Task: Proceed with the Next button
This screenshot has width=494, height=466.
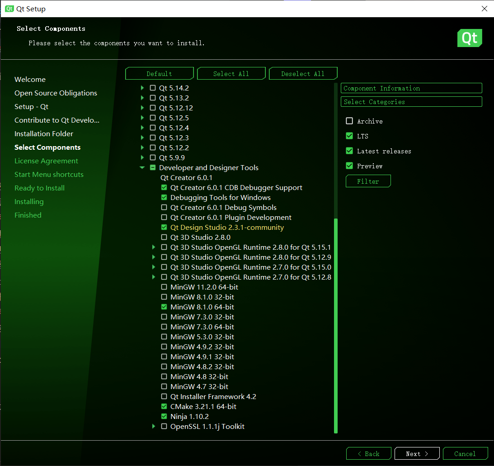Action: click(x=417, y=454)
